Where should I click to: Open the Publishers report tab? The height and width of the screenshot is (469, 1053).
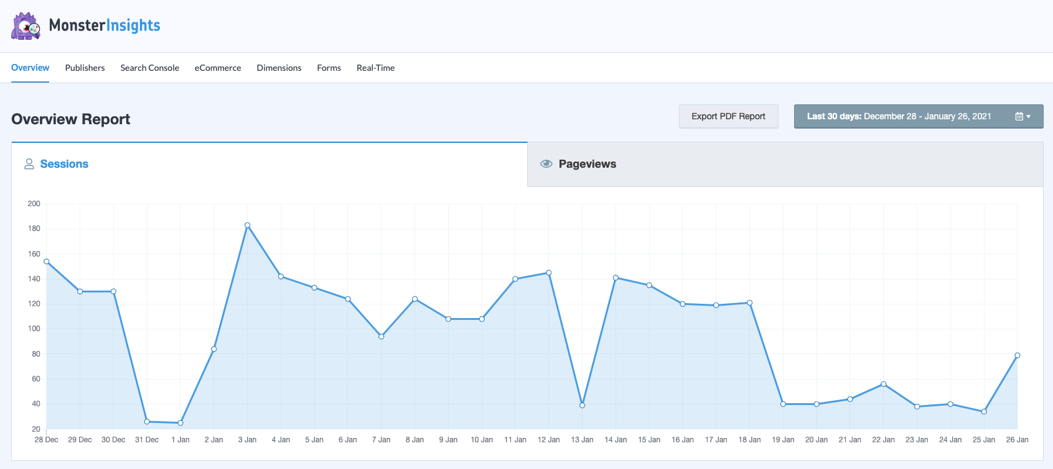[85, 68]
